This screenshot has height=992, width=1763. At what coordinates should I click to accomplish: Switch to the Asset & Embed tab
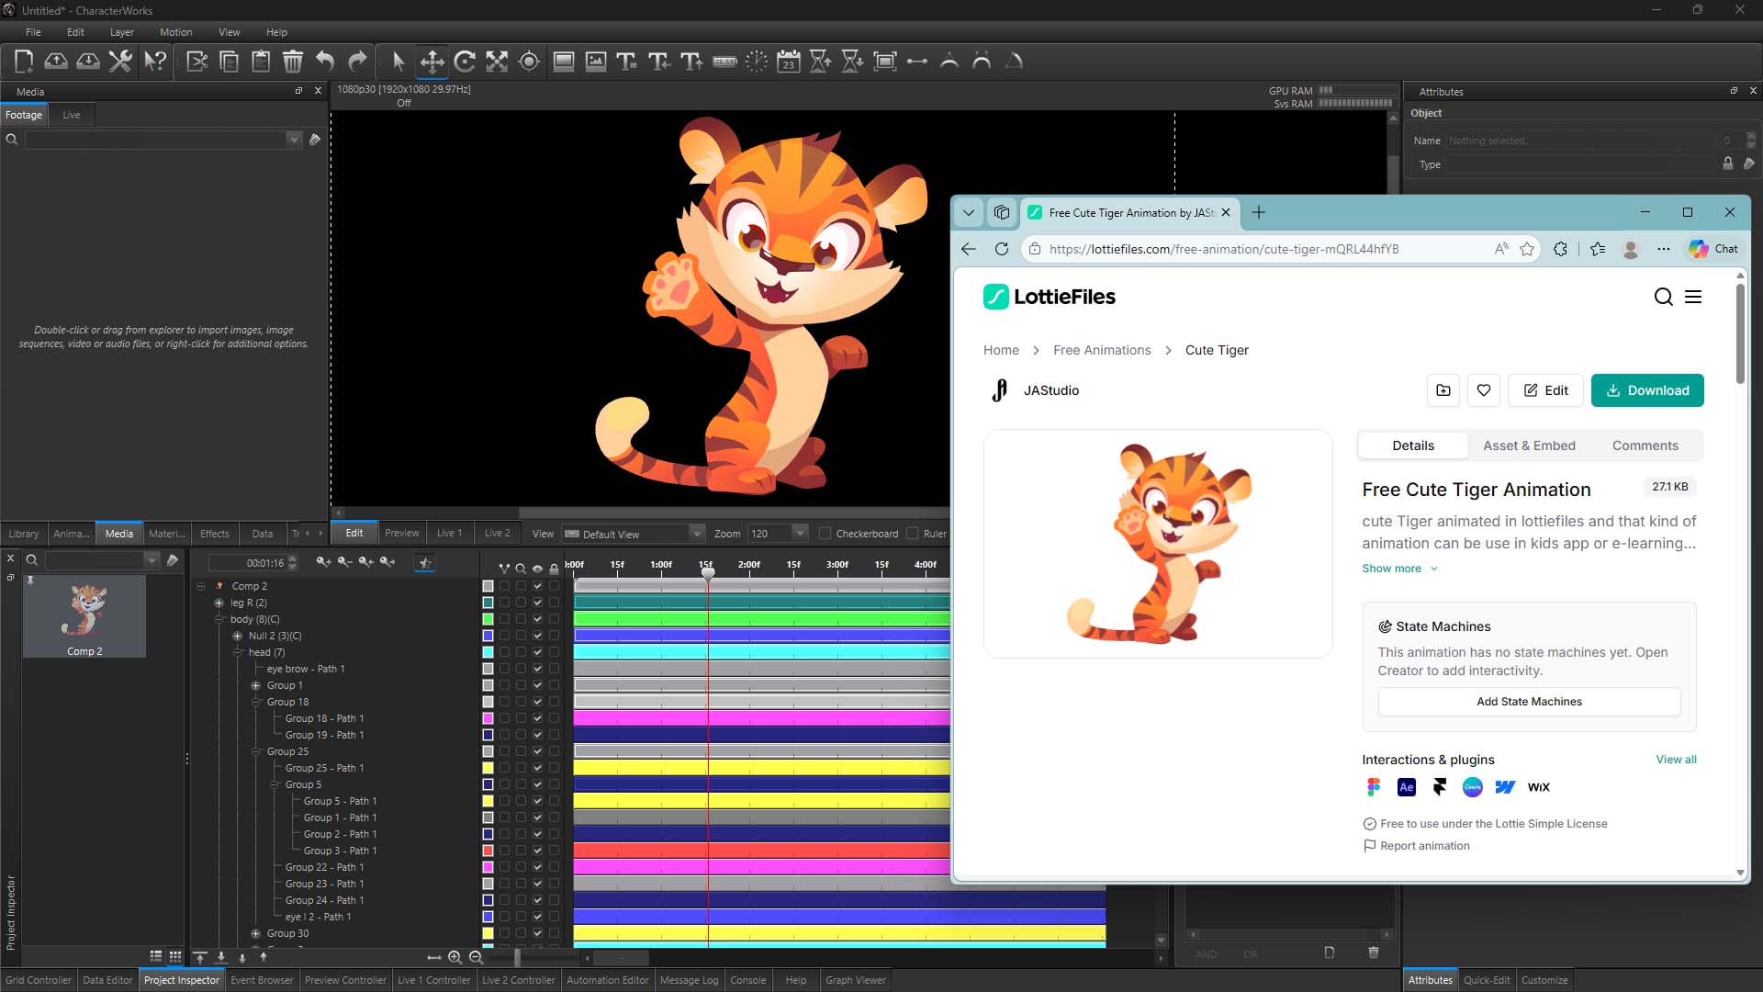1529,445
